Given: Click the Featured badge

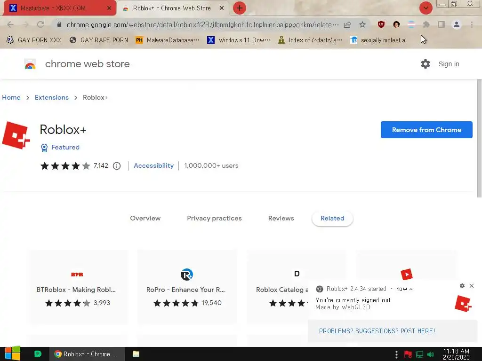Looking at the screenshot, I should coord(60,147).
